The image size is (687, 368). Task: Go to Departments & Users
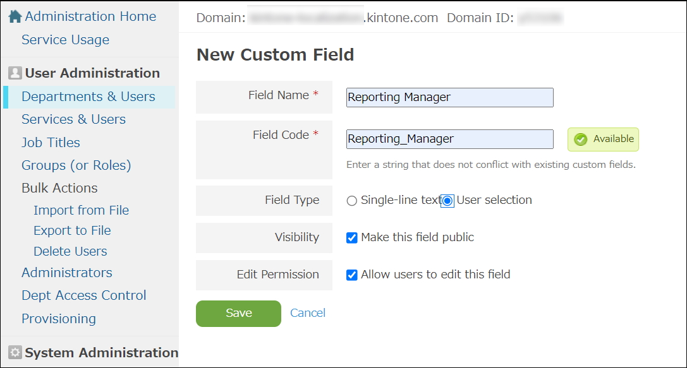(88, 97)
